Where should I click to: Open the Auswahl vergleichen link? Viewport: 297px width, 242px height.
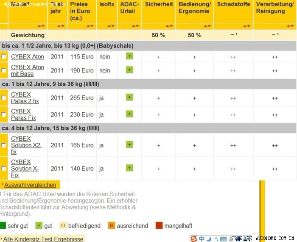pos(30,185)
